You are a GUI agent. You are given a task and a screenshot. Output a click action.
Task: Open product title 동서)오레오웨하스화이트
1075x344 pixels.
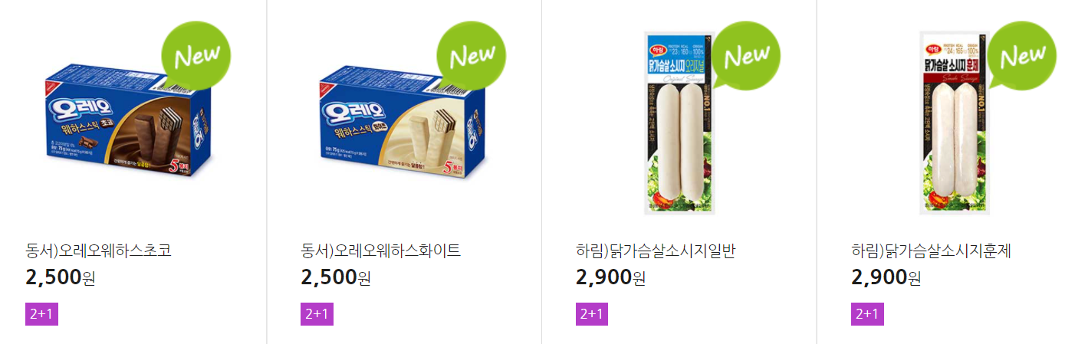coord(381,251)
